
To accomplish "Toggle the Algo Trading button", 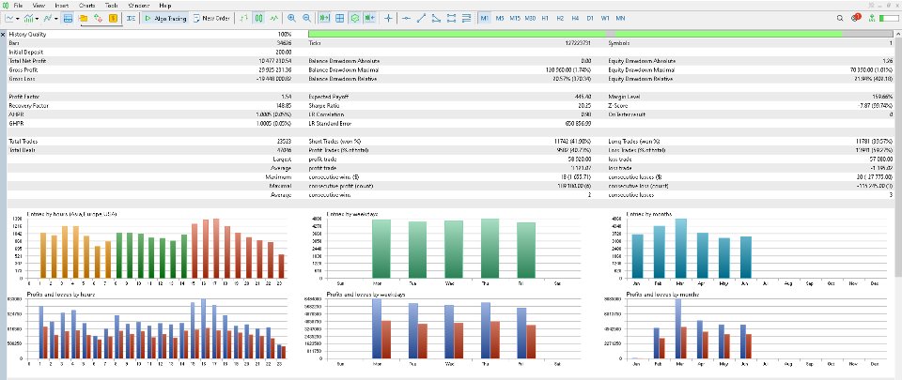I will [x=165, y=19].
